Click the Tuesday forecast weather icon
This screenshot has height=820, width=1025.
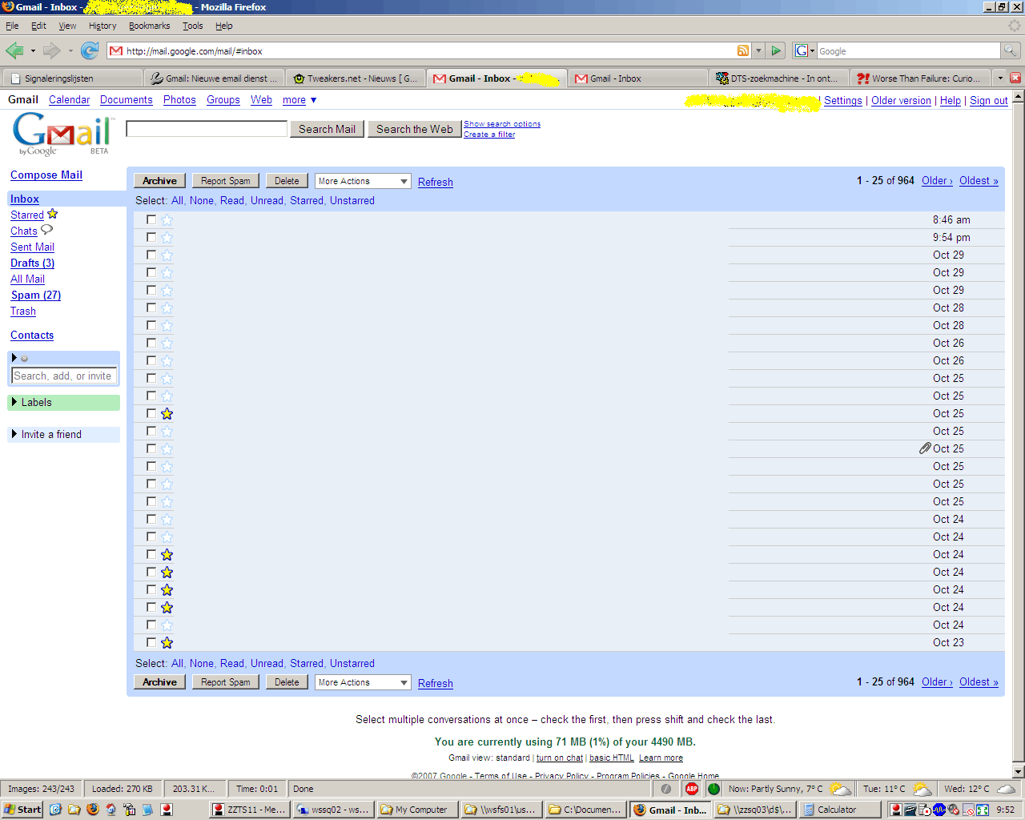click(922, 789)
